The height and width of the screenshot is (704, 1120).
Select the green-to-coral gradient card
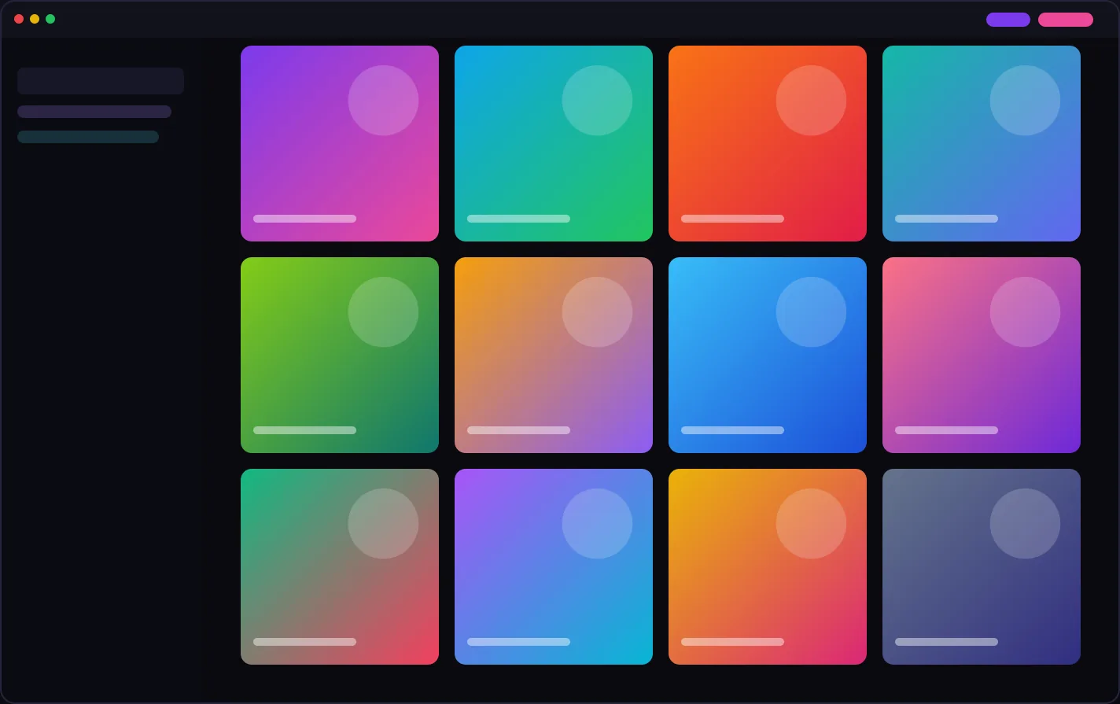[x=340, y=566]
